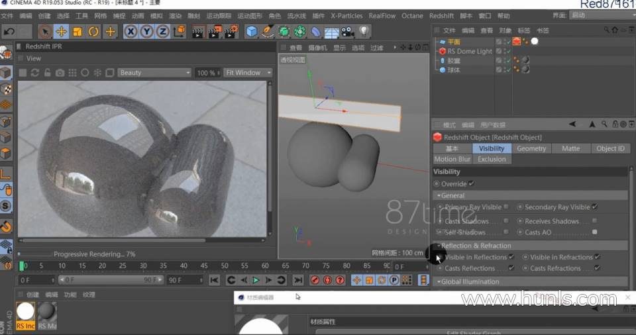Activate the Rotate tool
The width and height of the screenshot is (636, 335).
click(x=93, y=31)
